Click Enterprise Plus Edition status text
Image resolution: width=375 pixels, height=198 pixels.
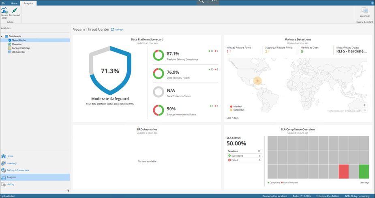coord(328,196)
